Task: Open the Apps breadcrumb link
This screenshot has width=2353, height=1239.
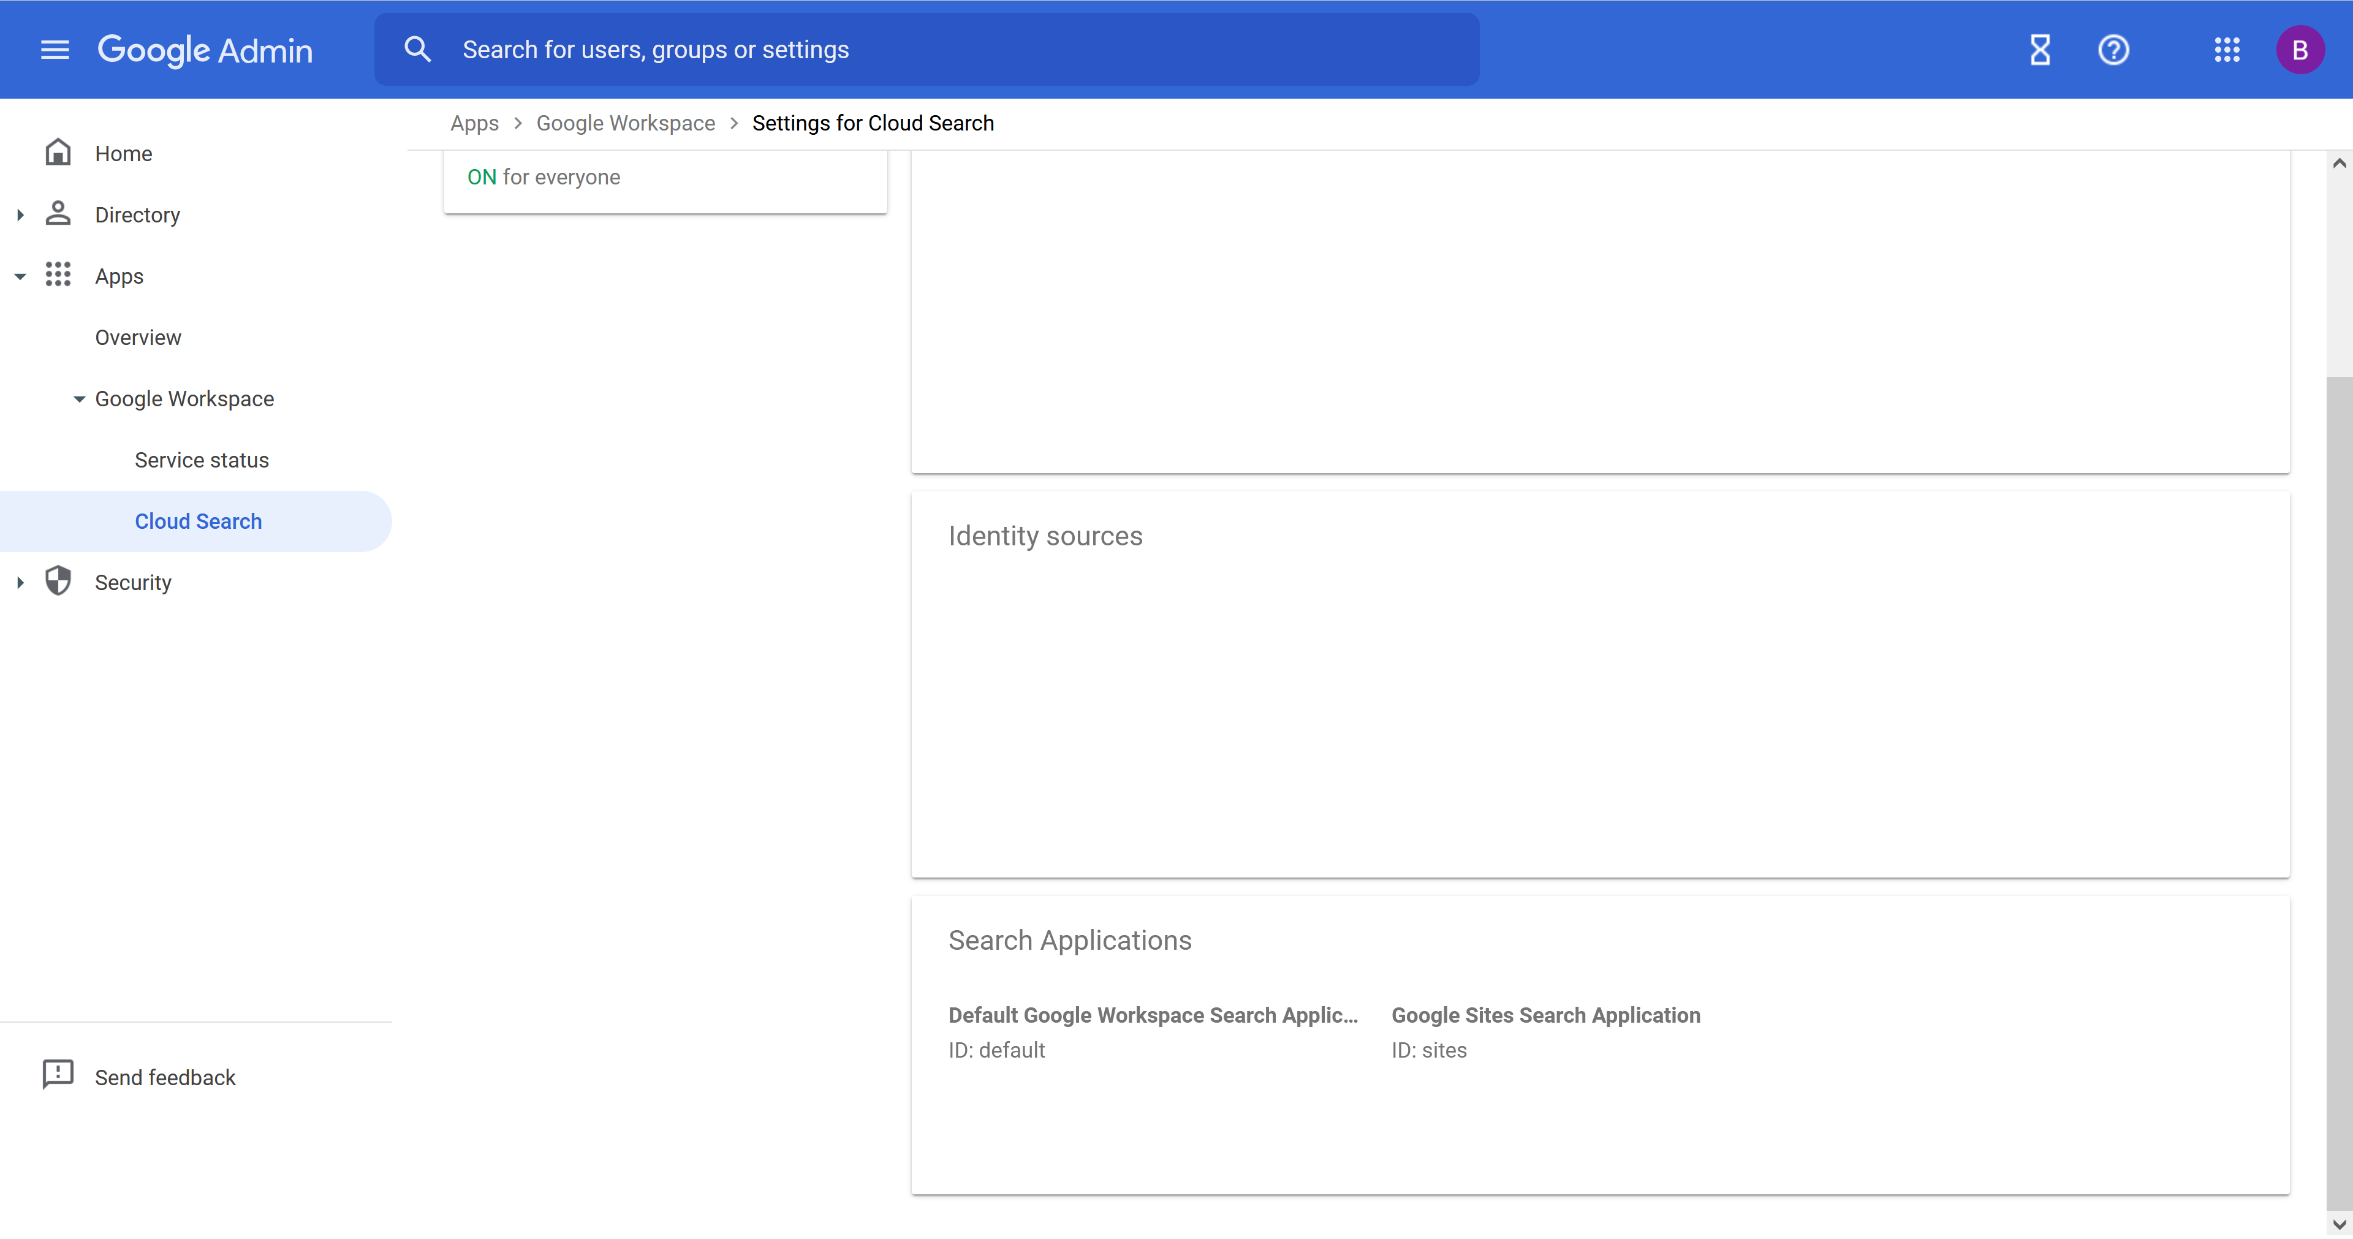Action: pyautogui.click(x=474, y=123)
